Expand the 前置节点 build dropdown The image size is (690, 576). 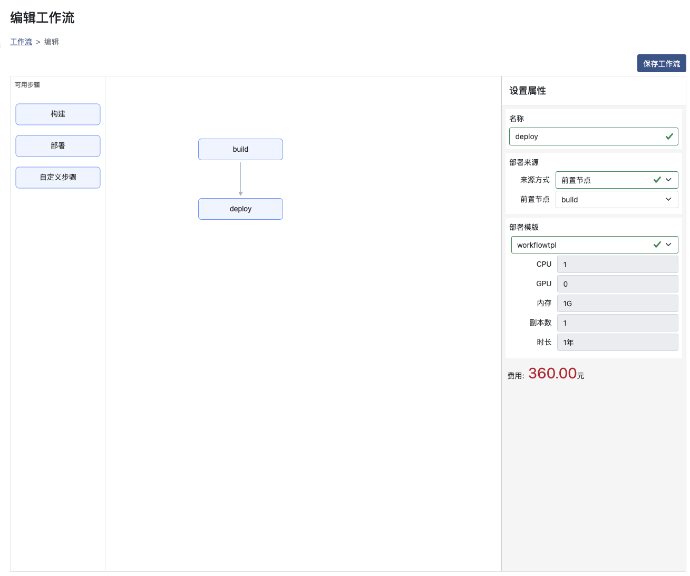point(606,200)
